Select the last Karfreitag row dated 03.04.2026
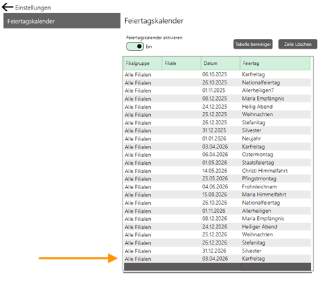Viewport: 324px width, 281px height. click(x=217, y=259)
